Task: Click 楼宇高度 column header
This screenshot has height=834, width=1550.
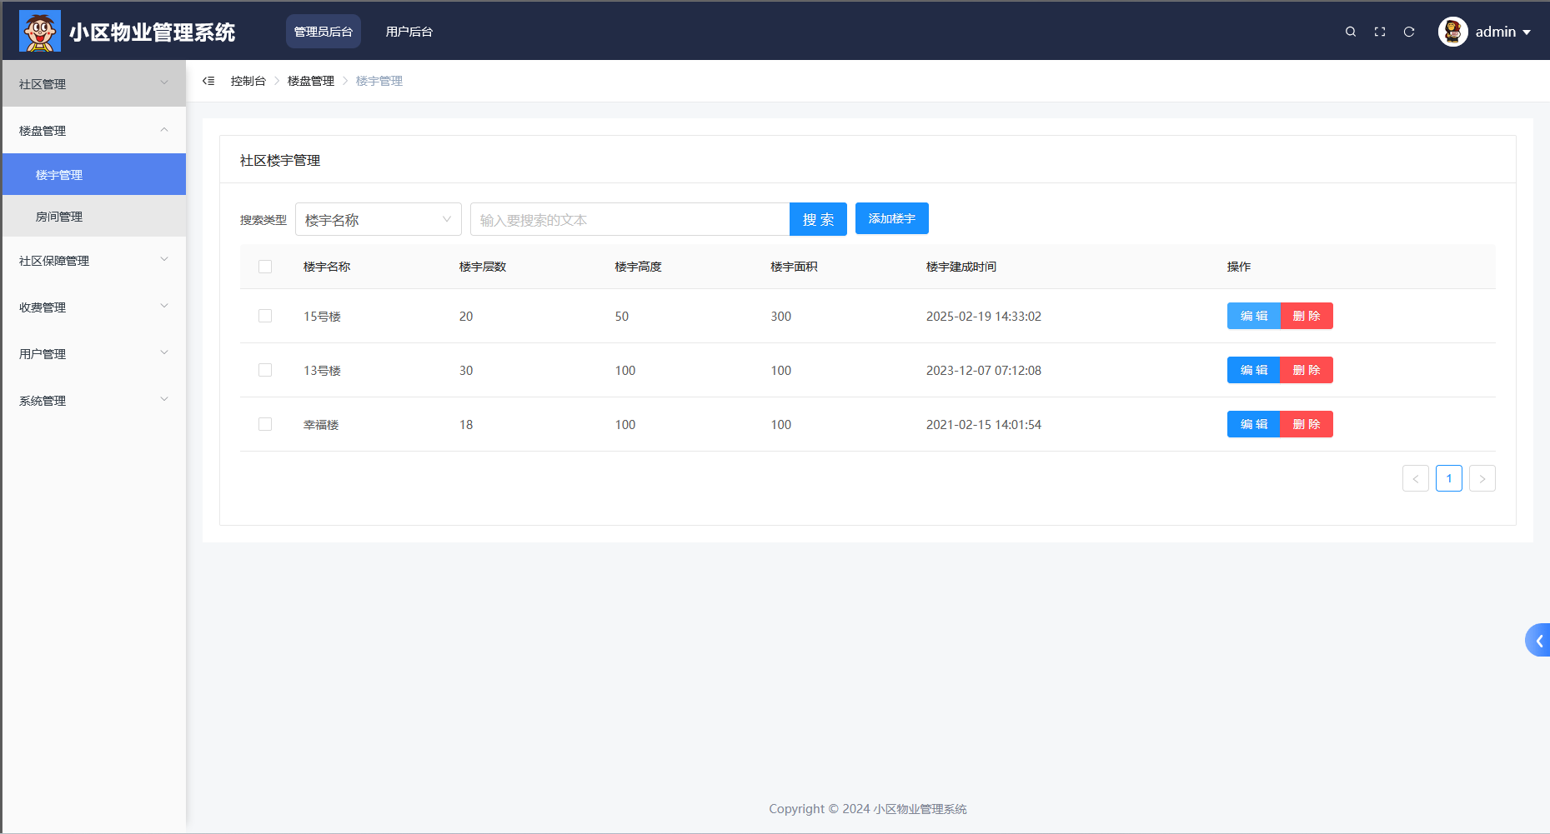Action: pyautogui.click(x=639, y=267)
